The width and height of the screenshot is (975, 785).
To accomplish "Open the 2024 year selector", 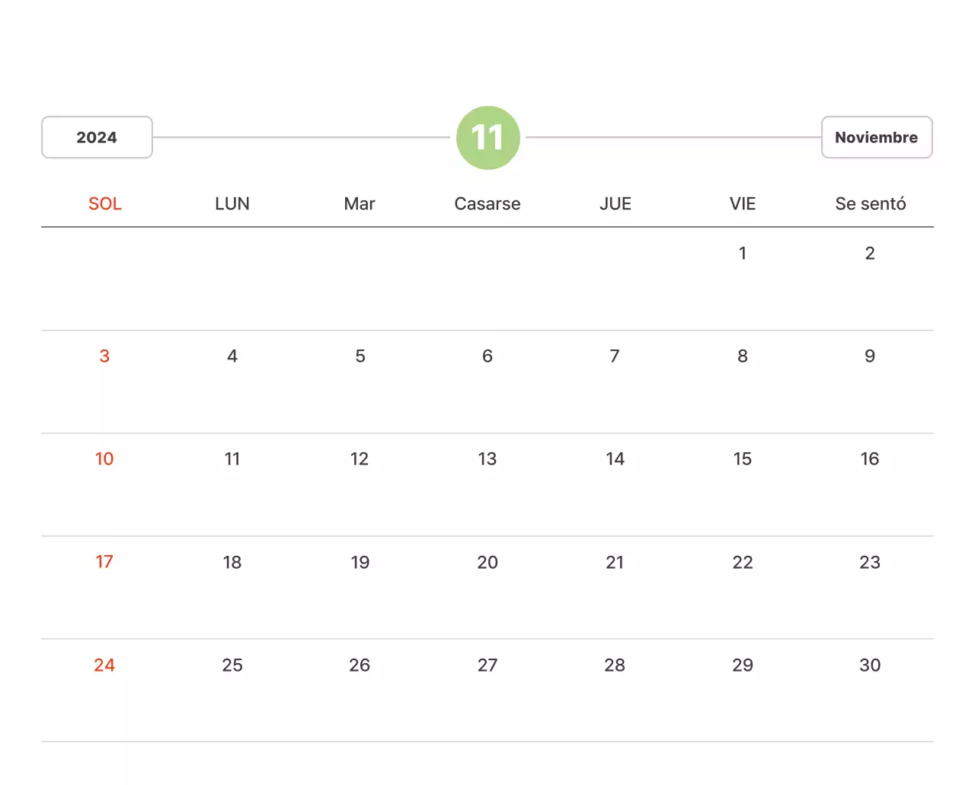I will click(97, 138).
